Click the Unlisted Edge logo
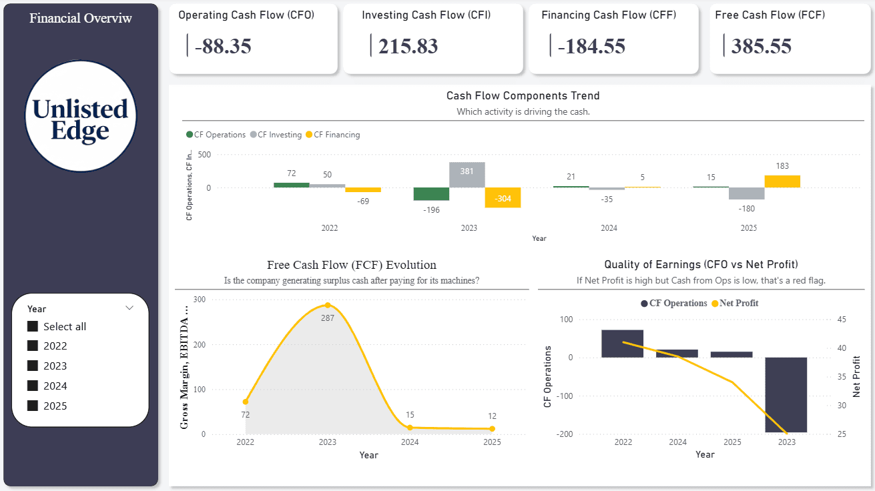This screenshot has width=875, height=491. 81,116
